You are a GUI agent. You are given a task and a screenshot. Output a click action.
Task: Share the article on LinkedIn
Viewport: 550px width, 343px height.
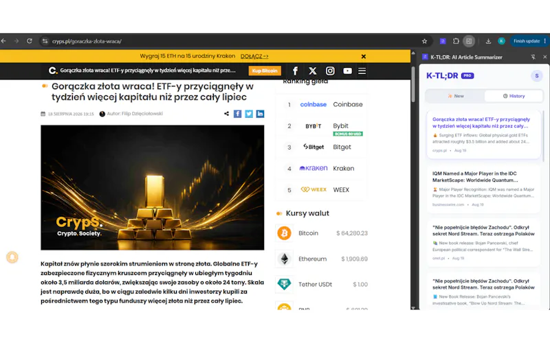click(x=260, y=114)
